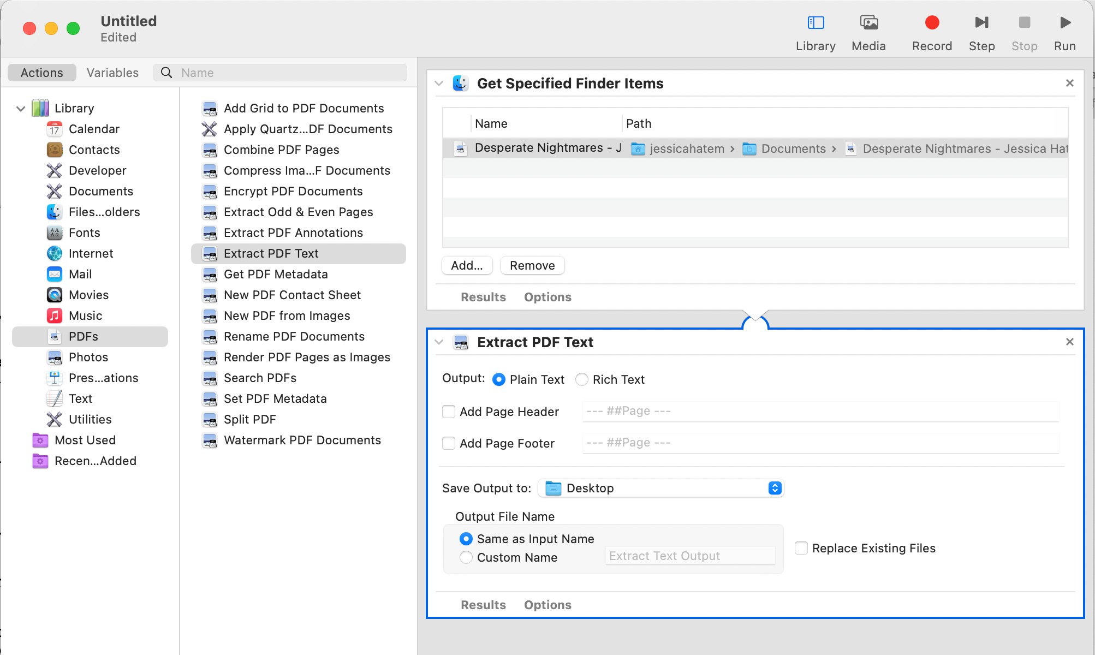Select the Search PDFs action
1095x655 pixels.
tap(260, 378)
